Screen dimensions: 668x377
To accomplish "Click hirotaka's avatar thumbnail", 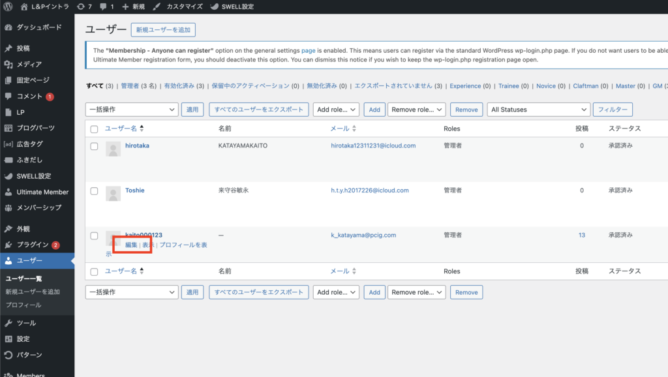I will [113, 149].
